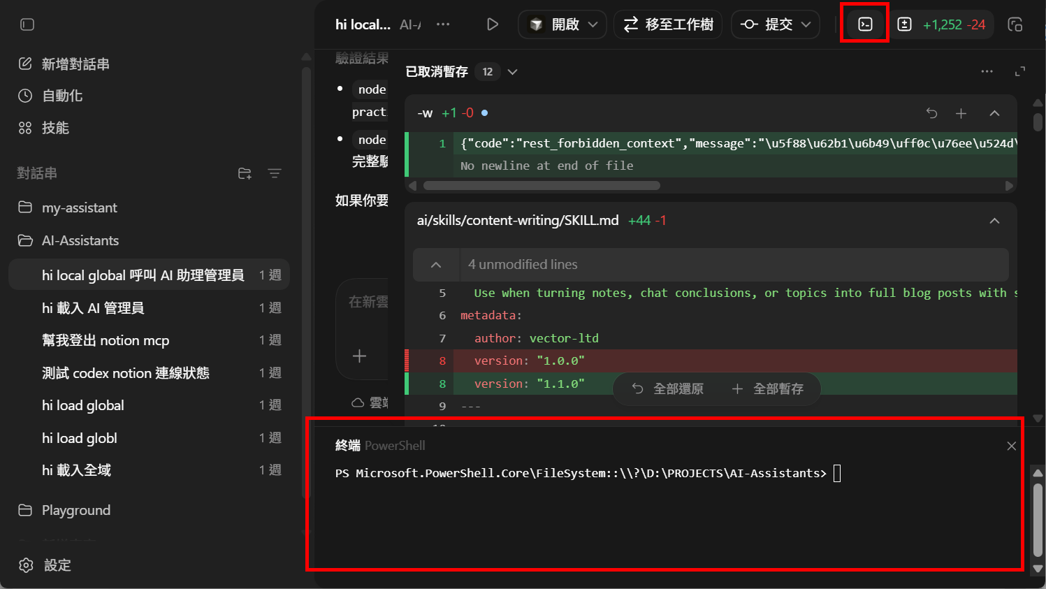Select the 自動化 menu item
Image resolution: width=1046 pixels, height=589 pixels.
click(61, 96)
